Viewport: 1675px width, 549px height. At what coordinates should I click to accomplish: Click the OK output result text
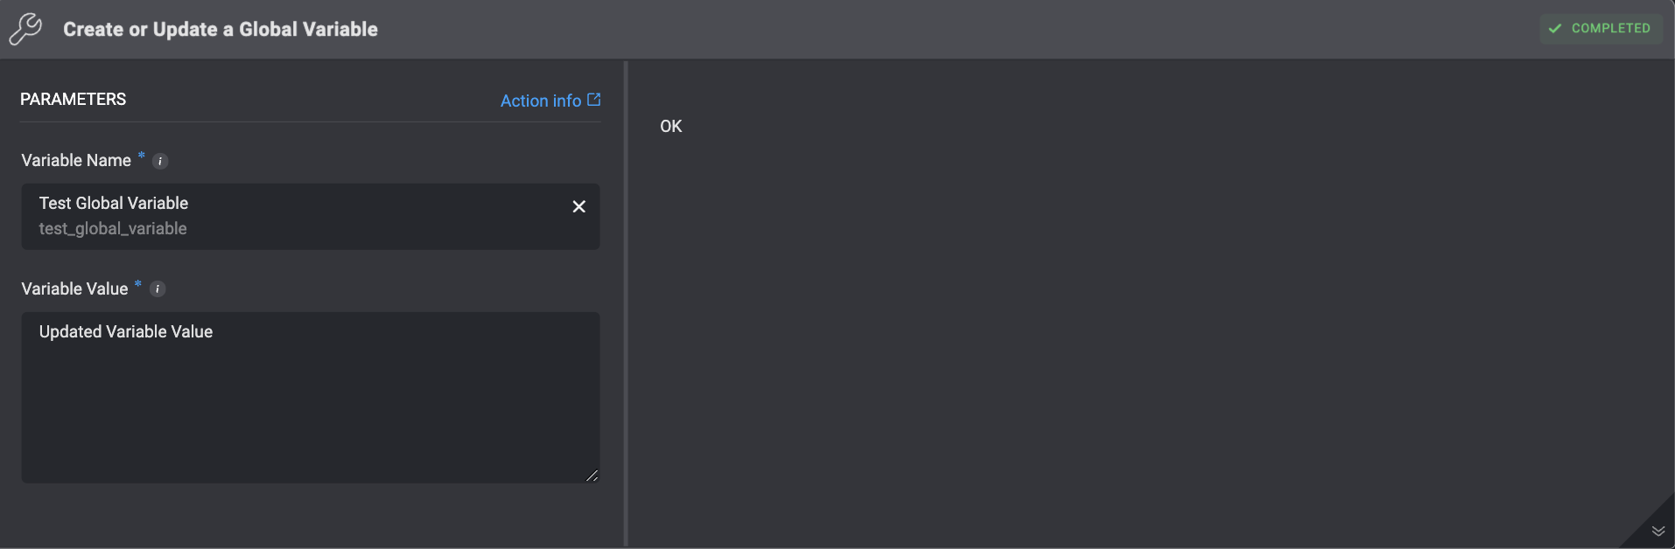[671, 126]
